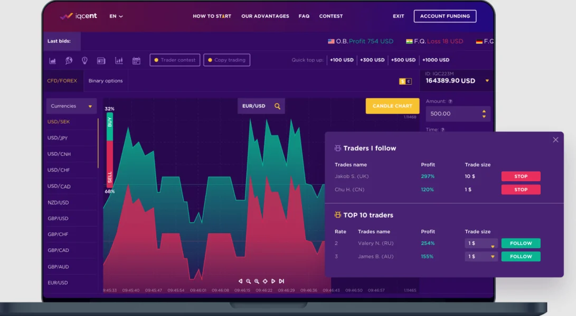Click the globe market search icon
The height and width of the screenshot is (316, 576).
point(69,61)
